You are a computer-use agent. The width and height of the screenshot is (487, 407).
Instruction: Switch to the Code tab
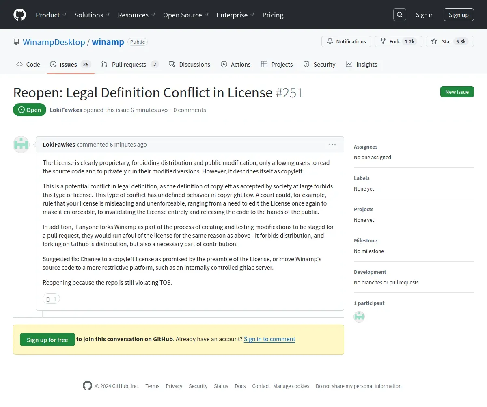pos(28,64)
